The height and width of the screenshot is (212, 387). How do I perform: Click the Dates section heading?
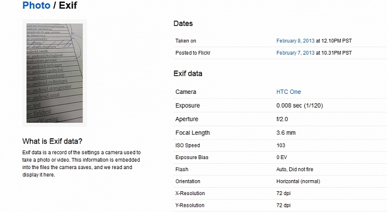click(x=183, y=24)
